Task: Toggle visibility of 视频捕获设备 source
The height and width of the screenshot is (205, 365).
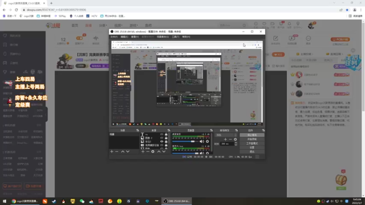Action: coord(162,145)
